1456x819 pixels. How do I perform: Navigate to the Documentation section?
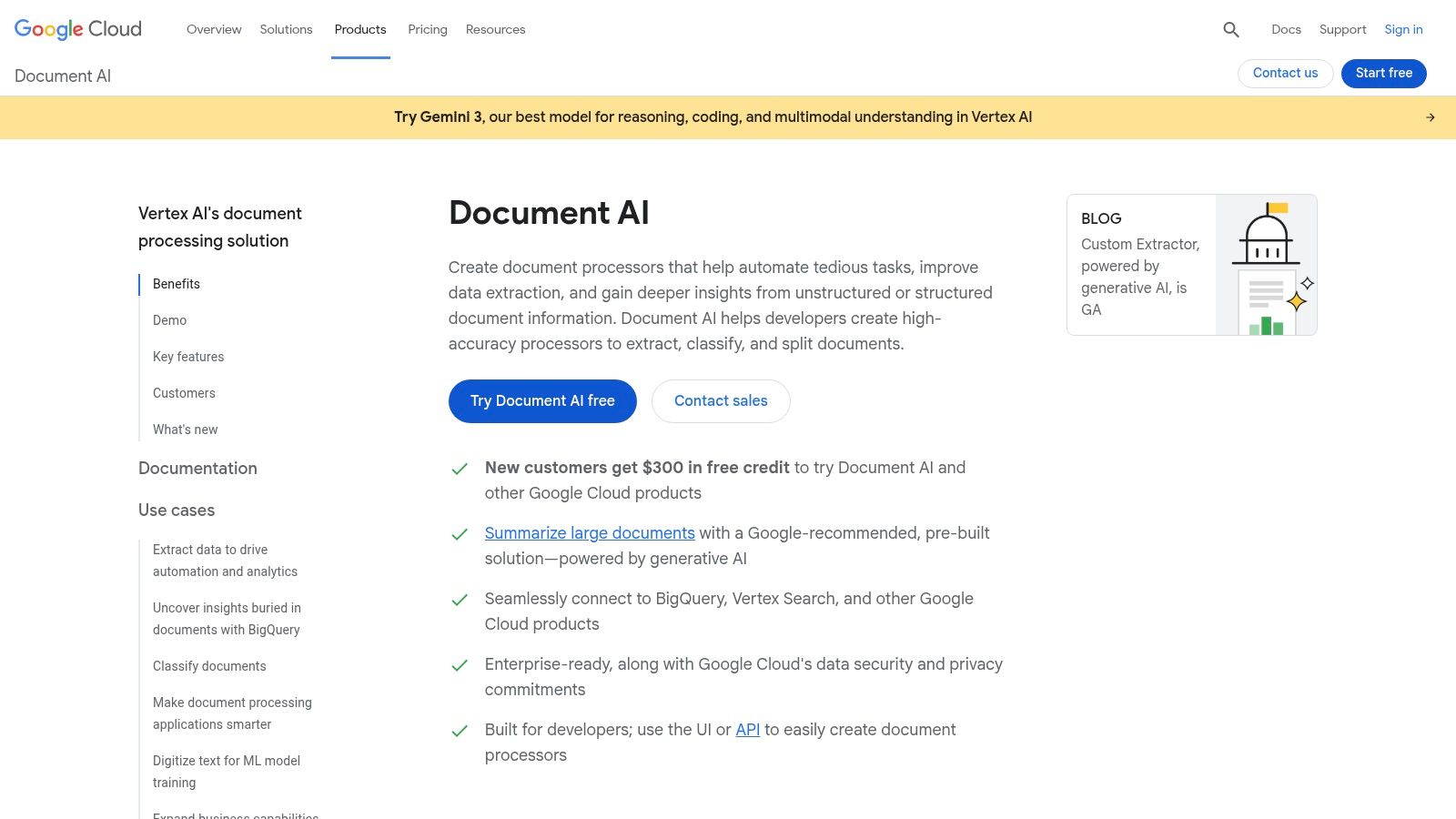197,468
